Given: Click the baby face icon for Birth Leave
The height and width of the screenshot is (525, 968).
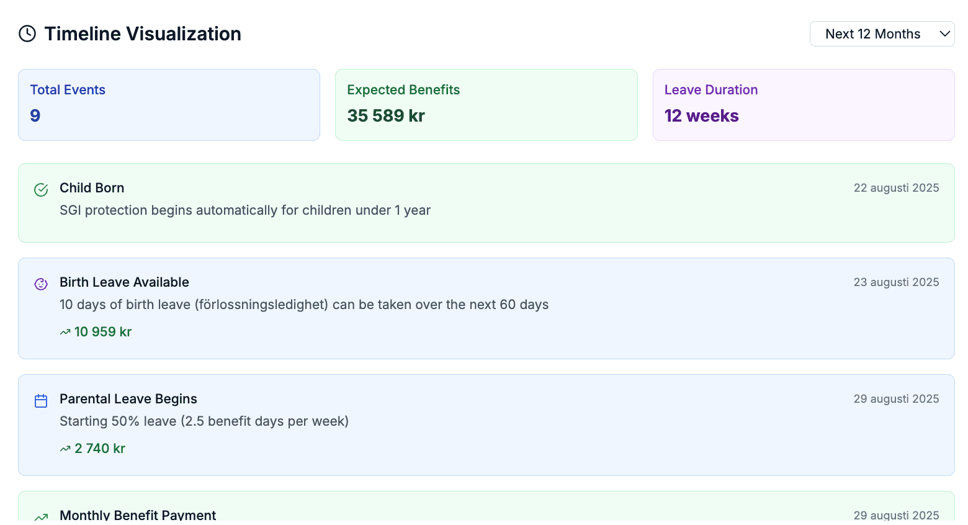Looking at the screenshot, I should pos(41,284).
